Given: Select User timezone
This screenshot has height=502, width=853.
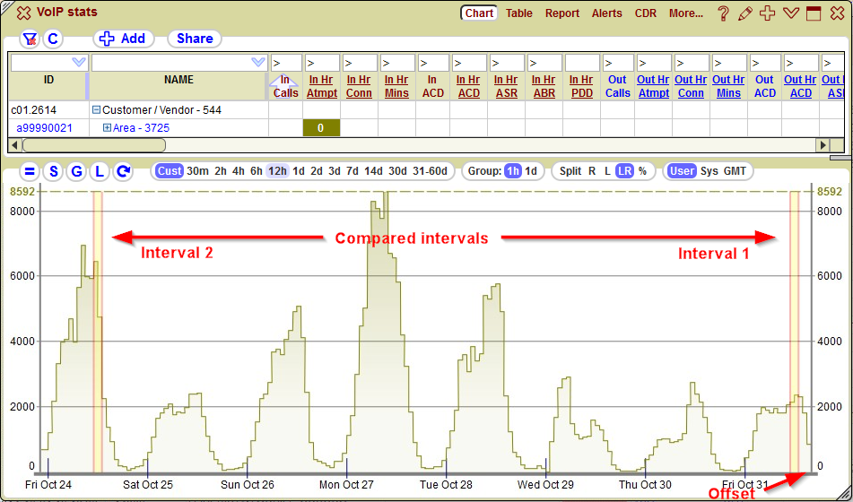Looking at the screenshot, I should [x=683, y=171].
